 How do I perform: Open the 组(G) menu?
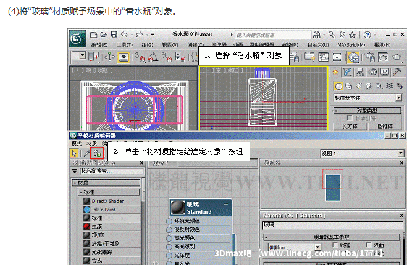point(147,45)
